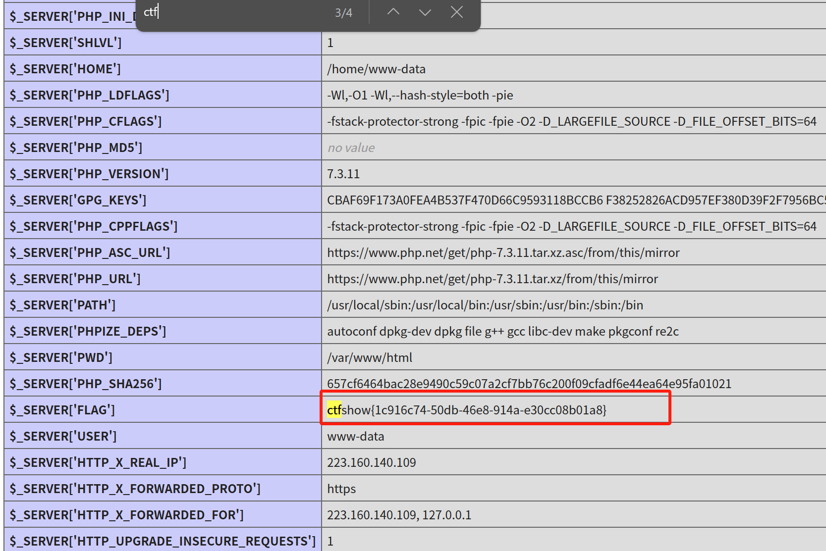Select the $_SERVER['PATH'] cell
The height and width of the screenshot is (551, 826).
tap(163, 304)
